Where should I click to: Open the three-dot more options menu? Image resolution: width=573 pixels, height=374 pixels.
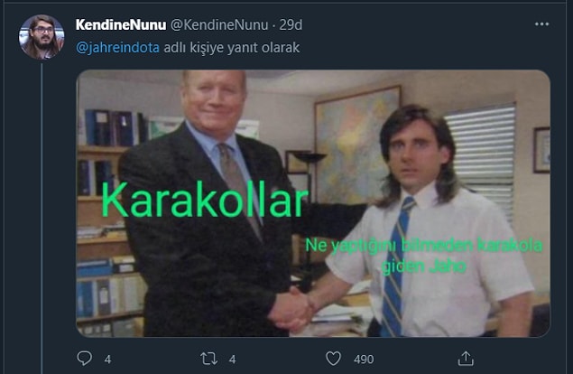pyautogui.click(x=541, y=24)
